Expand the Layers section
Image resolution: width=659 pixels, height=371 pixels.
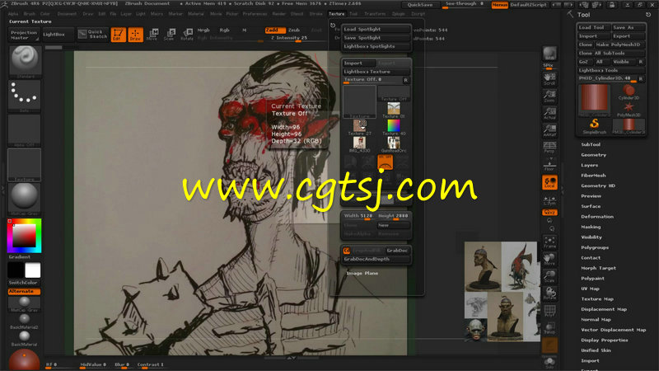coord(589,166)
